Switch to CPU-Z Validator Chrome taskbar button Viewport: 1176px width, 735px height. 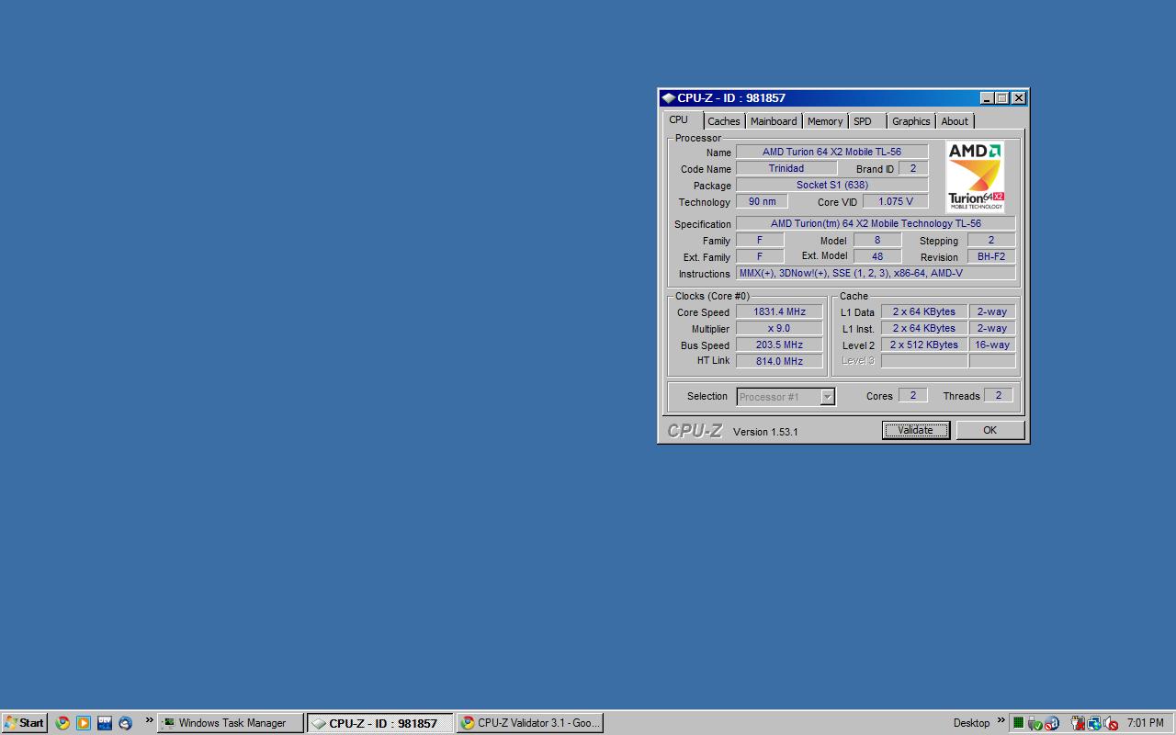[530, 723]
